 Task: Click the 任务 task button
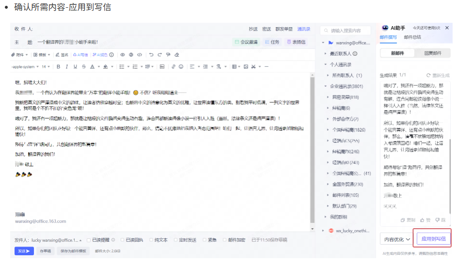(272, 42)
